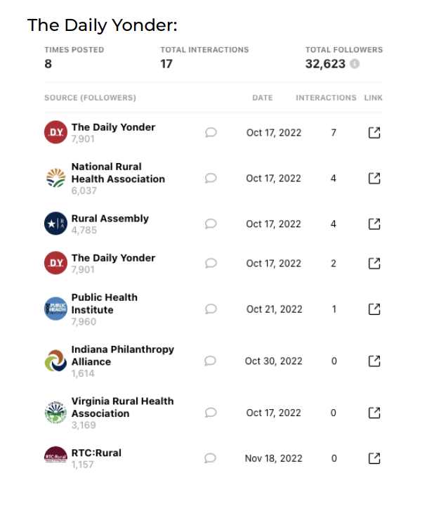Click the Indiana Philanthropy Alliance source name
This screenshot has height=509, width=434.
(x=122, y=356)
